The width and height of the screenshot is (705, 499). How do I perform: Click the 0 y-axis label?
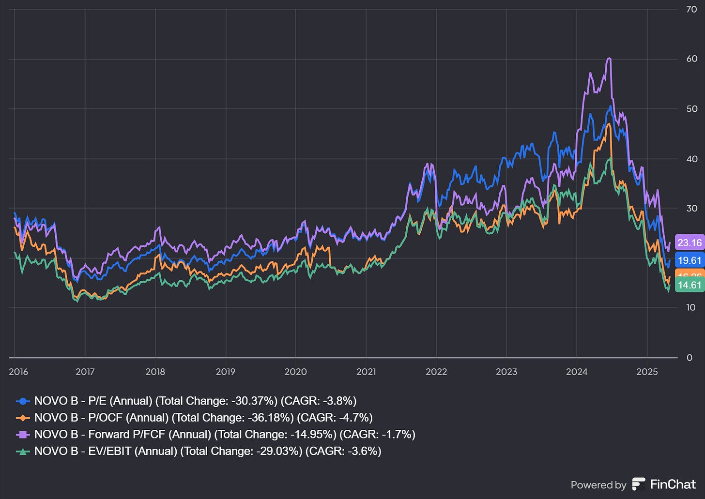pyautogui.click(x=690, y=358)
